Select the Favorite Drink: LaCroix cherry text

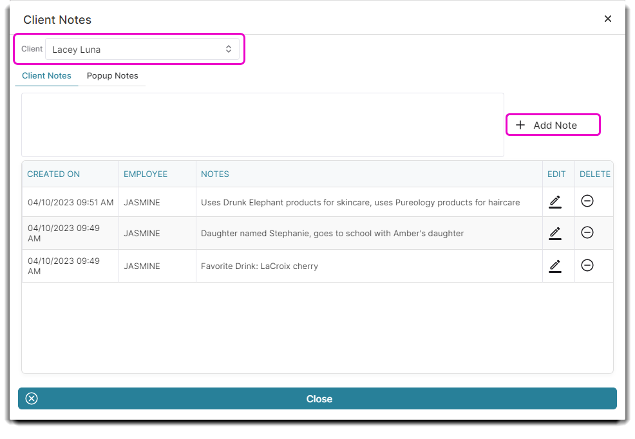[260, 266]
